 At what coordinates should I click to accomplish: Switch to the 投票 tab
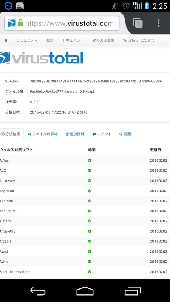tap(125, 134)
